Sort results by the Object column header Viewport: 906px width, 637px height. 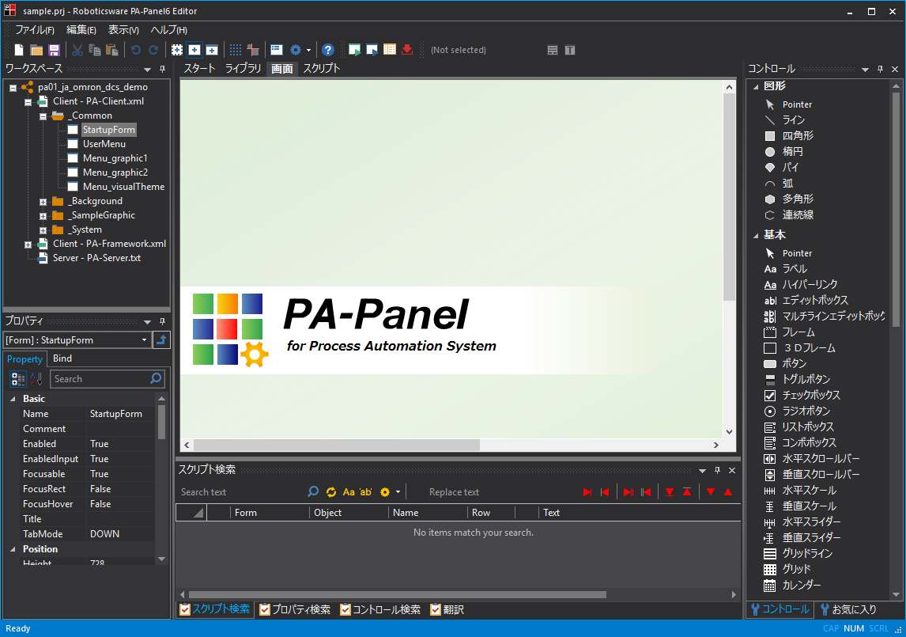(349, 513)
